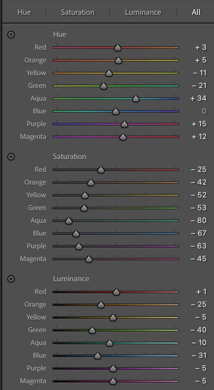Switch to the Hue tab
The height and width of the screenshot is (390, 214).
tap(24, 12)
